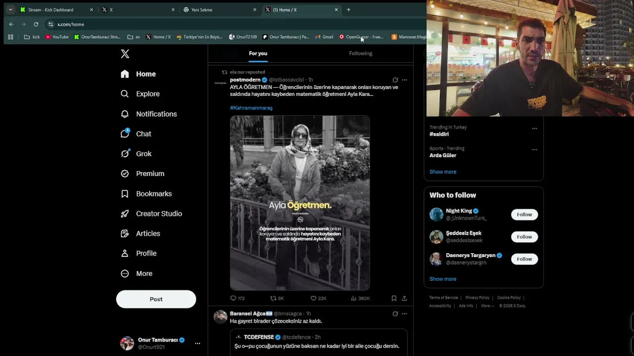This screenshot has height=356, width=634.
Task: Open Creator Studio from the sidebar
Action: 151,214
